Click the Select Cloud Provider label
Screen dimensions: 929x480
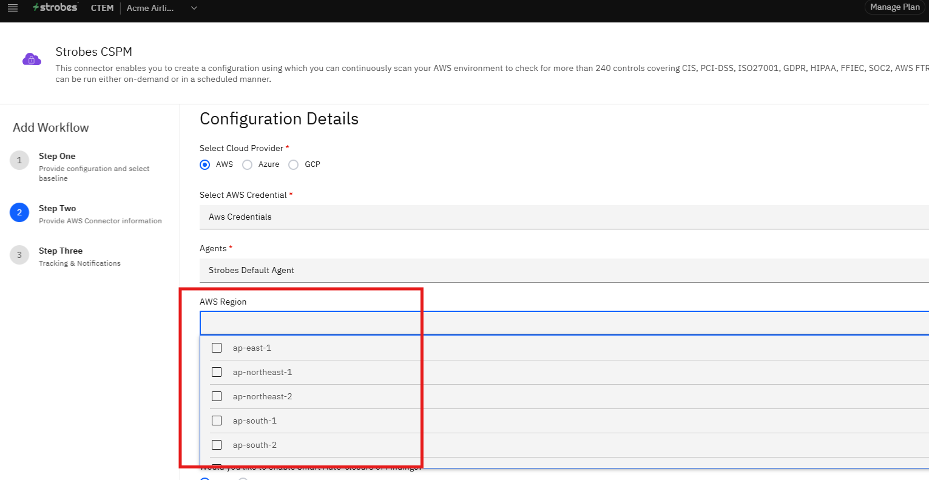coord(242,148)
